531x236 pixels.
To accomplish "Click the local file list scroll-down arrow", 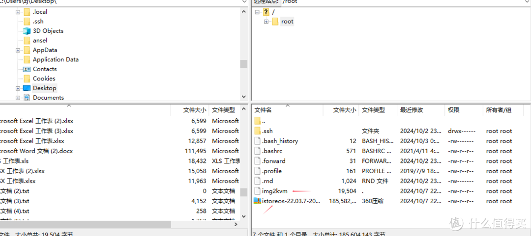I will tap(244, 215).
